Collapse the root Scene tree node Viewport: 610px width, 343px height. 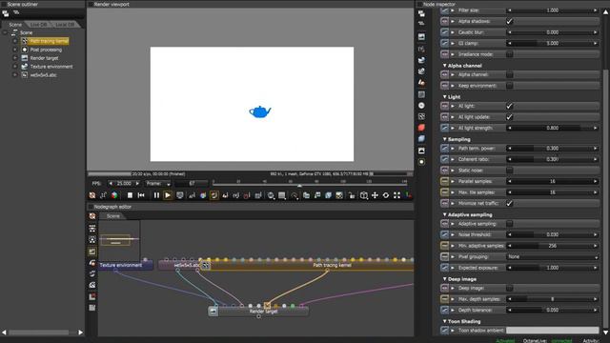[5, 32]
